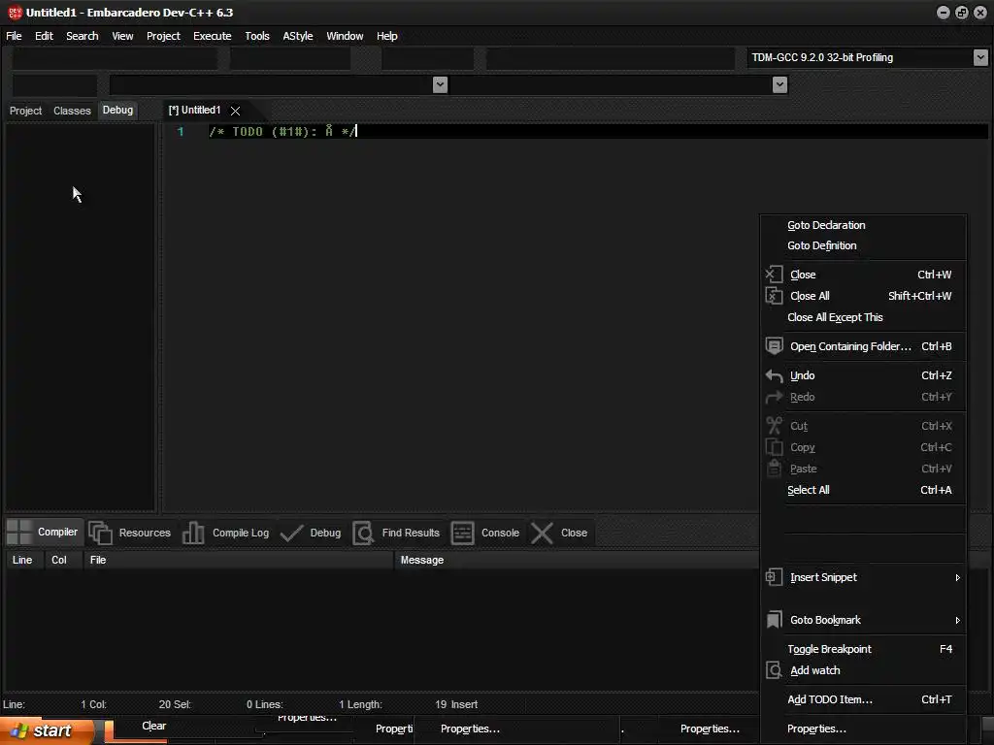This screenshot has height=745, width=994.
Task: Choose Add TODO Item... entry
Action: click(863, 700)
